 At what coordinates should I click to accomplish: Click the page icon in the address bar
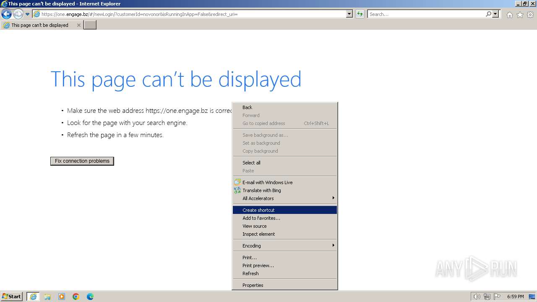click(x=37, y=14)
